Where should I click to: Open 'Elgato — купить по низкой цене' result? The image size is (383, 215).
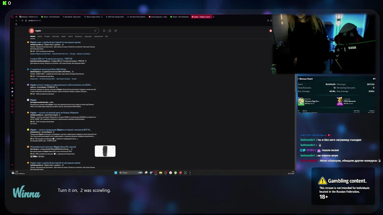54,113
